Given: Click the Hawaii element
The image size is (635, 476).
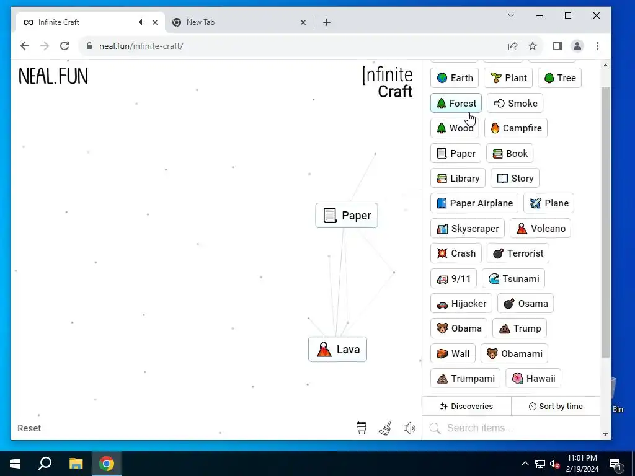Looking at the screenshot, I should [533, 379].
